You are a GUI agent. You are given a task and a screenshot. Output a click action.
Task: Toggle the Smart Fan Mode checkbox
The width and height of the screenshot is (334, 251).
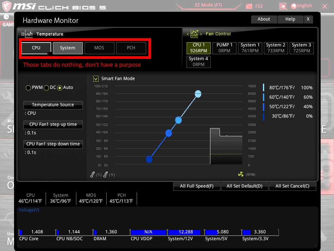[x=96, y=79]
